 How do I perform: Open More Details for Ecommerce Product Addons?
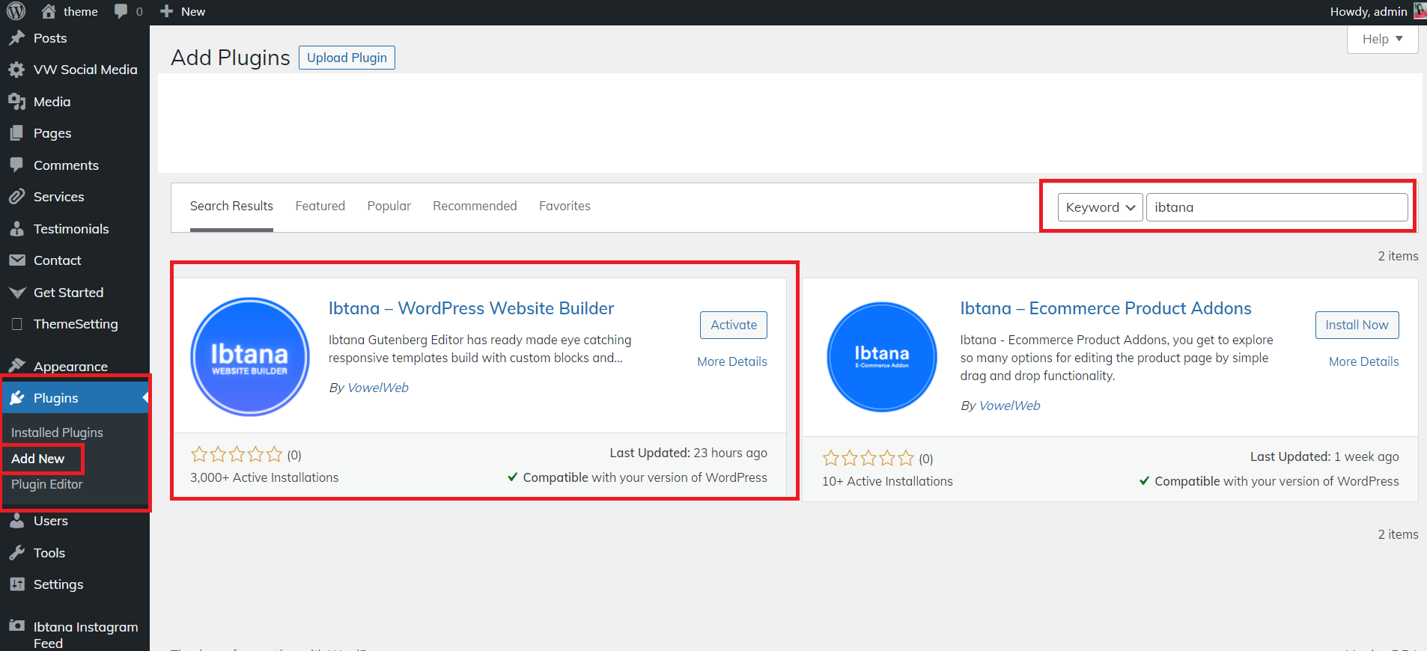[1363, 361]
